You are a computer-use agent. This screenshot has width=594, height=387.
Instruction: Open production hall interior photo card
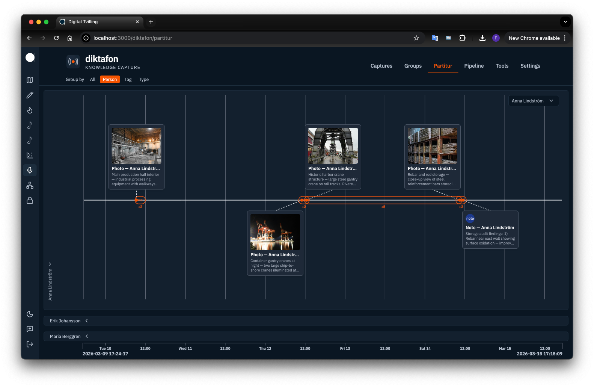coord(136,157)
